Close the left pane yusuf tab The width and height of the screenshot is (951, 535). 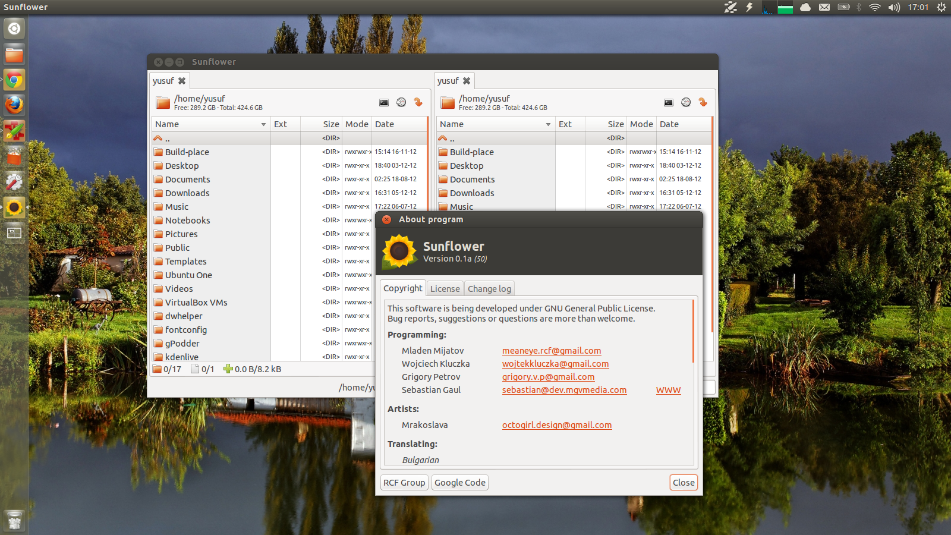pos(182,81)
